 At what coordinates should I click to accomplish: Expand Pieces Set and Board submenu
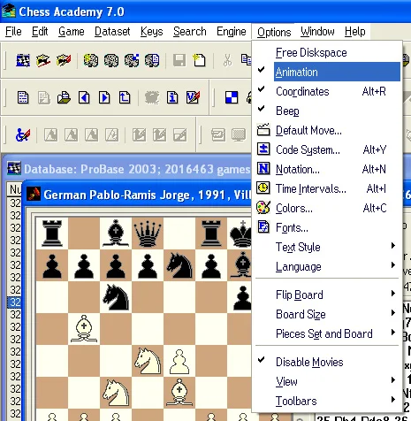[327, 333]
